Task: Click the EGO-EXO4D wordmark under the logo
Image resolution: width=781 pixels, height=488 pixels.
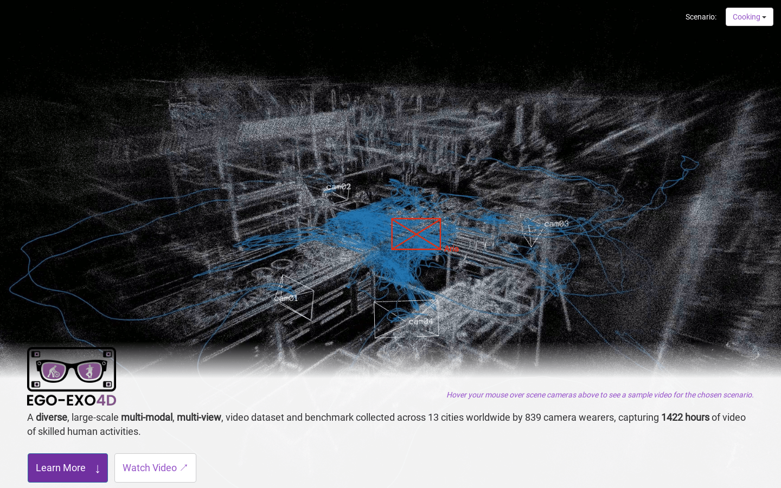Action: pos(72,400)
